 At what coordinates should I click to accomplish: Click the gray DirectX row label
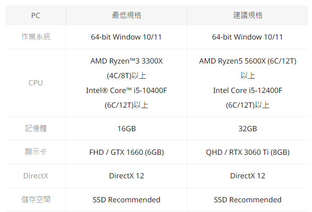point(36,176)
